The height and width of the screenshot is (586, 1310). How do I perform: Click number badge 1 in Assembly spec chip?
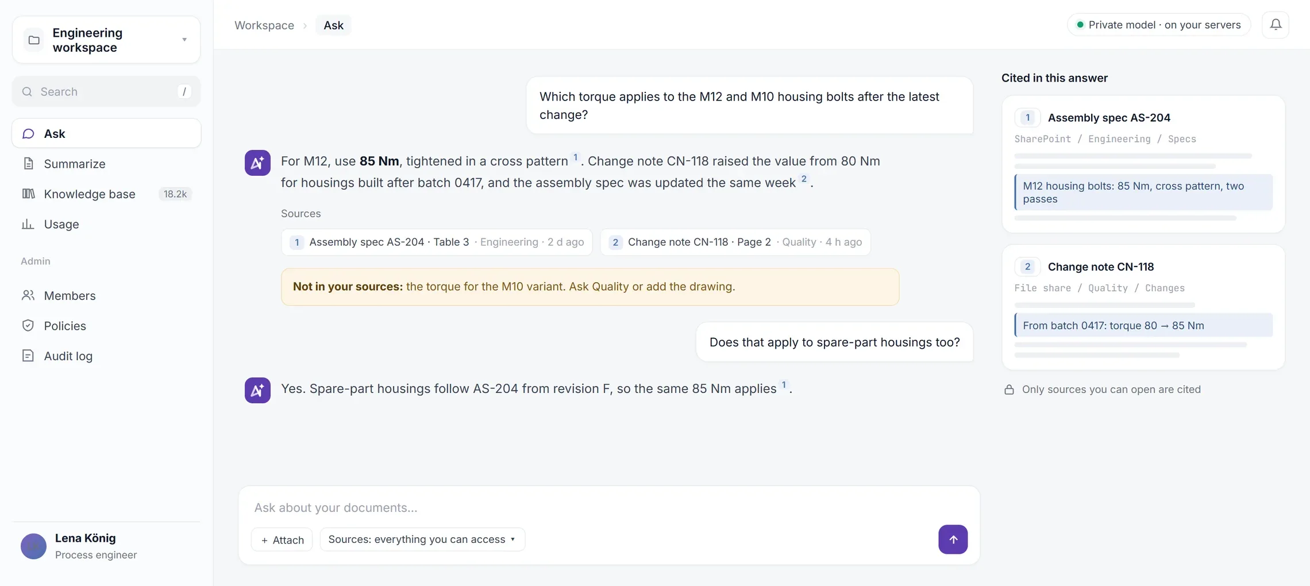point(296,242)
